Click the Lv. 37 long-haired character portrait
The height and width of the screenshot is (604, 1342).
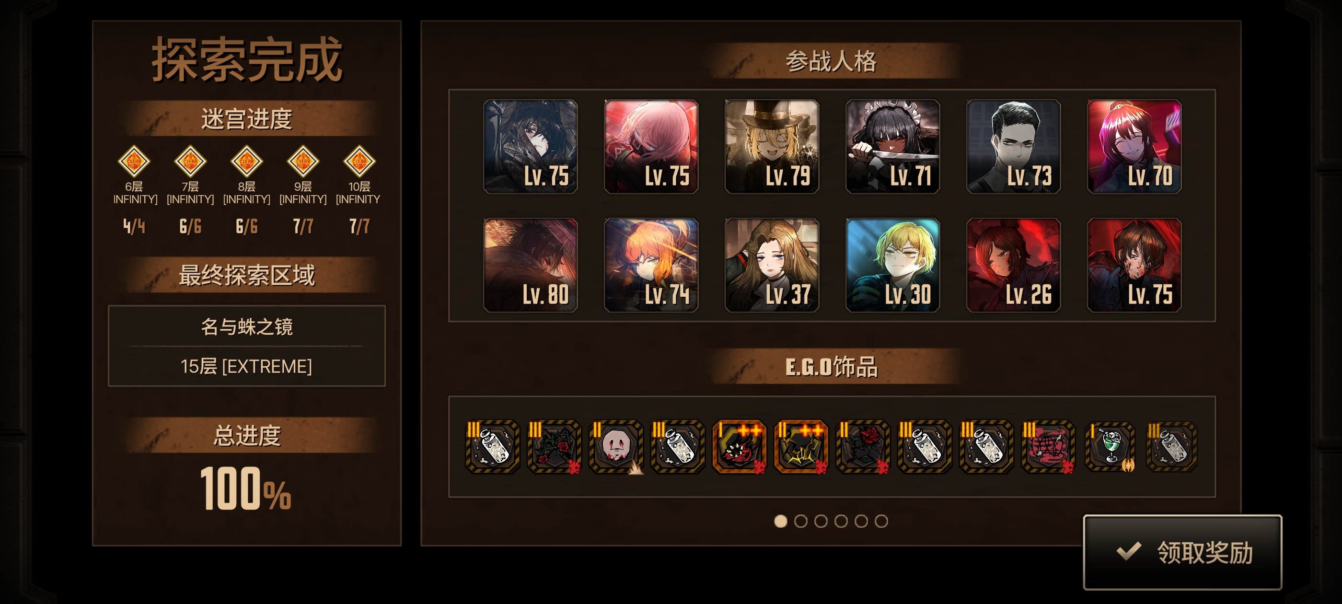(772, 265)
